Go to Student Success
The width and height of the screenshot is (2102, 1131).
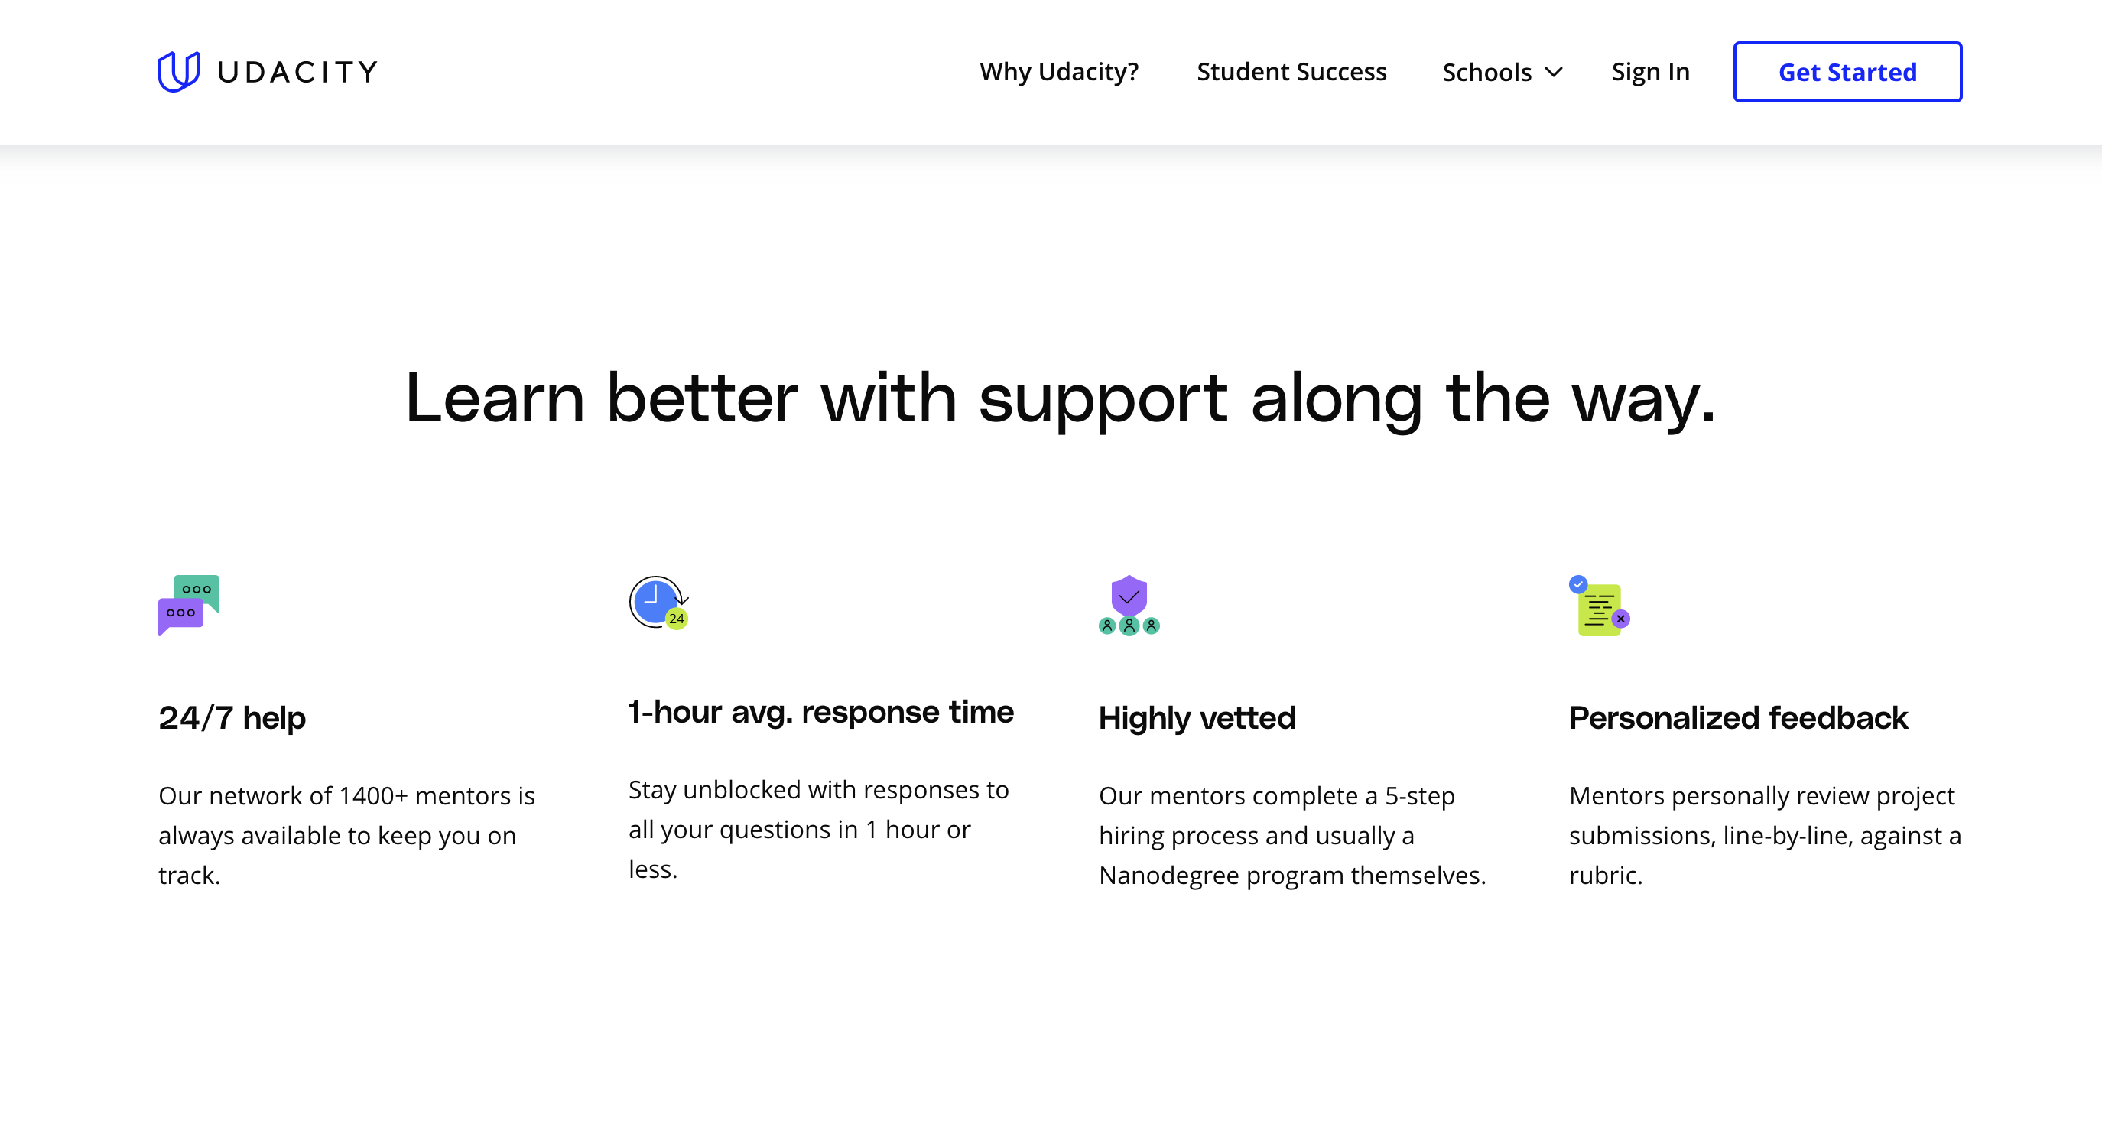[1291, 72]
